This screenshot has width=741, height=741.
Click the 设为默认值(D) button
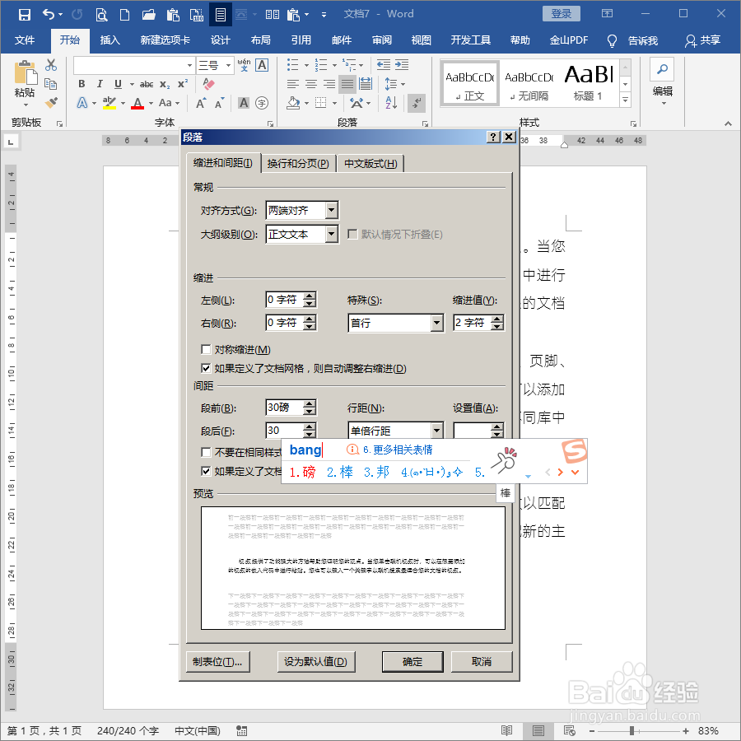coord(315,662)
